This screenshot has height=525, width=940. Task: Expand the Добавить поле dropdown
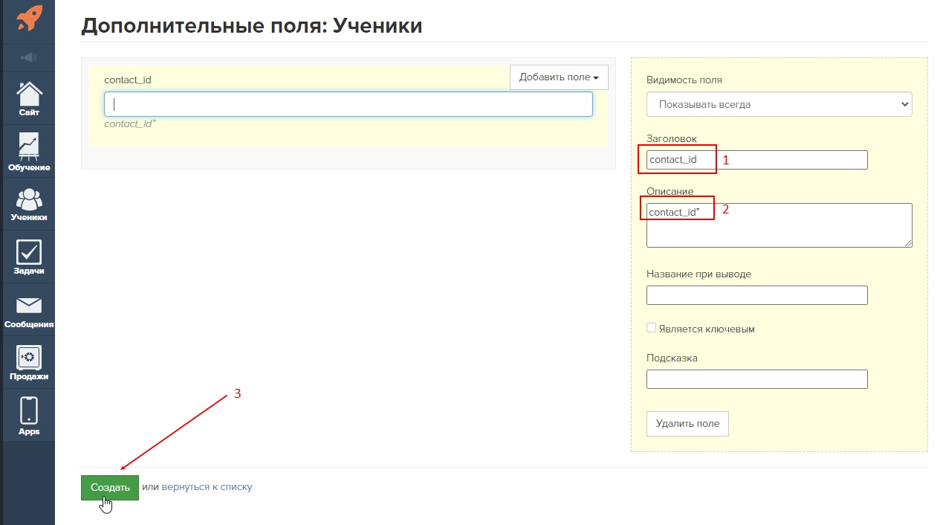pyautogui.click(x=559, y=77)
